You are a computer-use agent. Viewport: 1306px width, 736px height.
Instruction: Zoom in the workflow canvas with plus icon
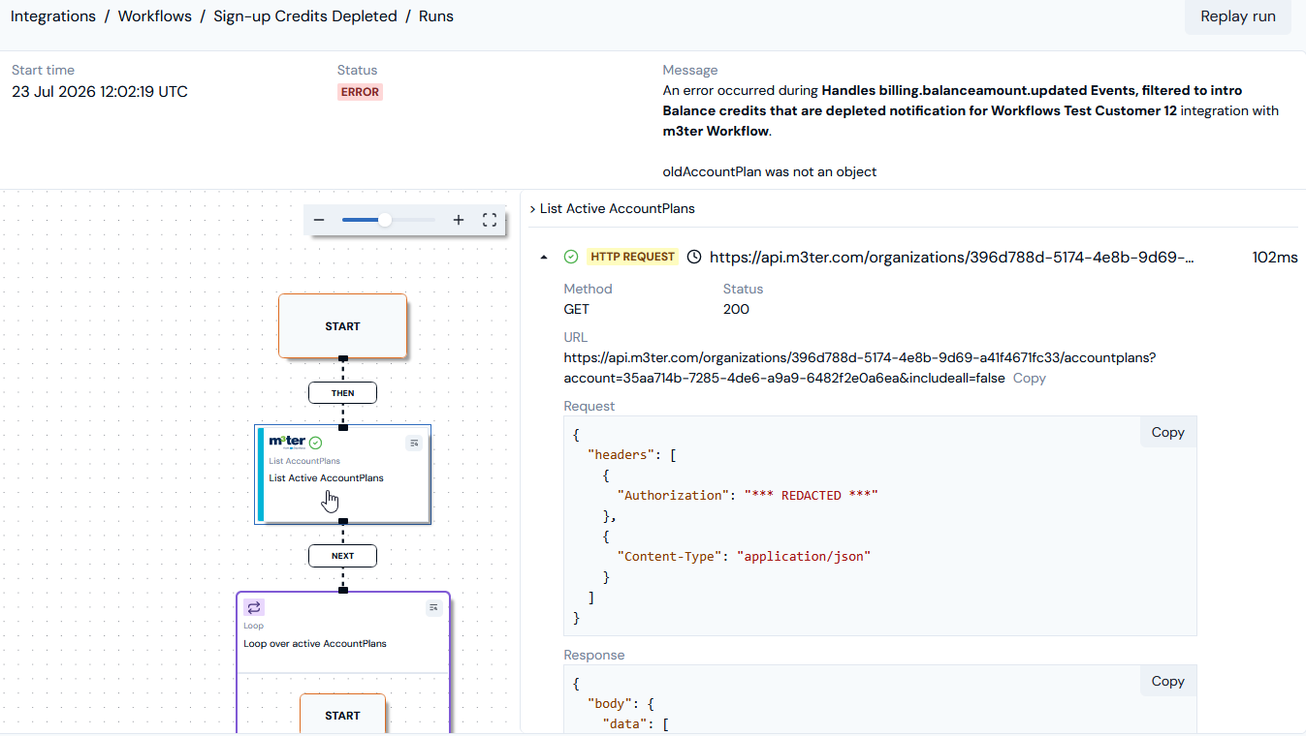[x=459, y=221]
